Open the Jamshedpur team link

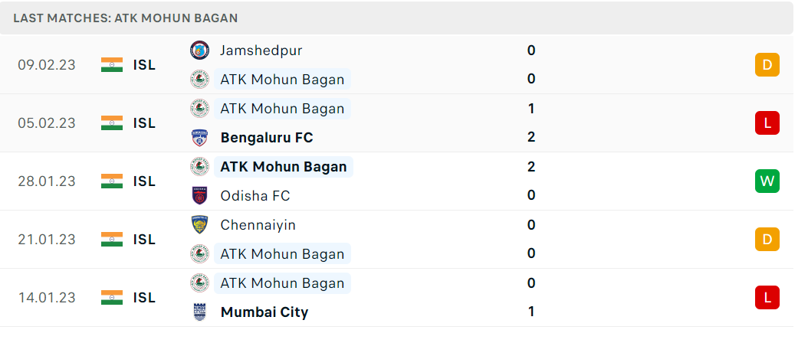(261, 51)
